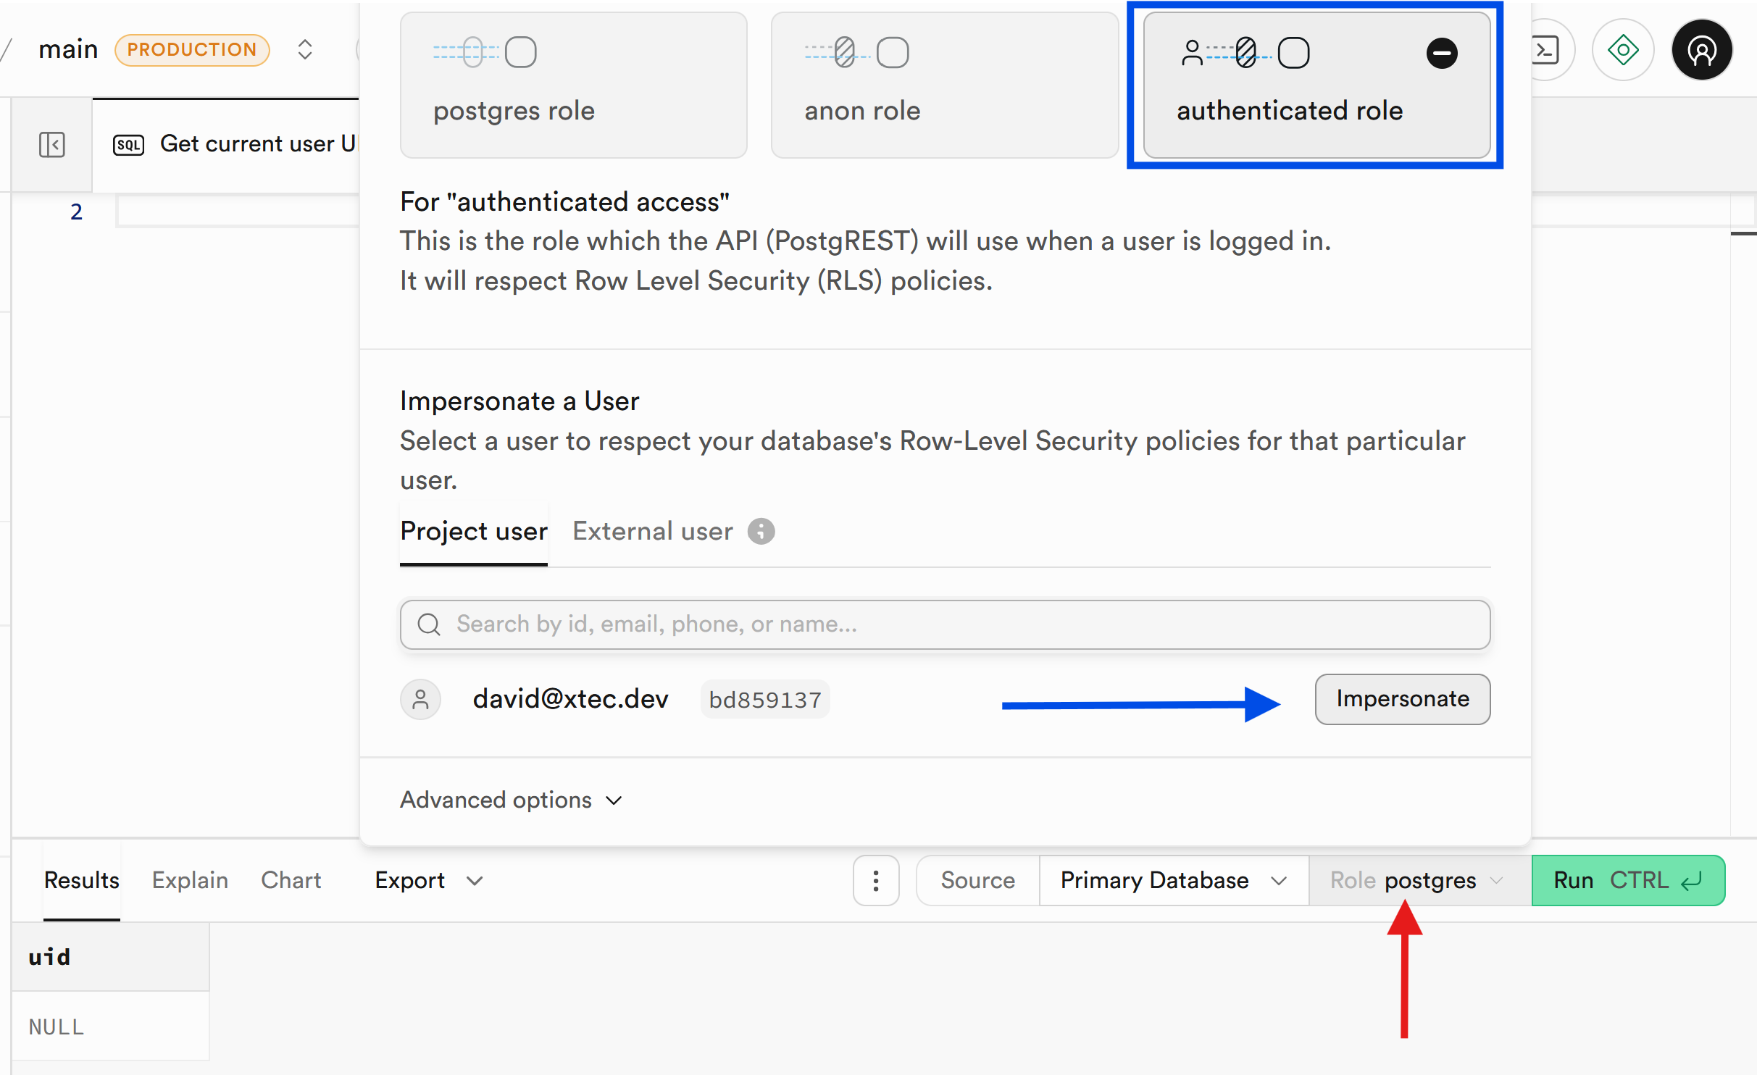Open the Primary Database dropdown
Screen dimensions: 1757x1075
click(1174, 881)
